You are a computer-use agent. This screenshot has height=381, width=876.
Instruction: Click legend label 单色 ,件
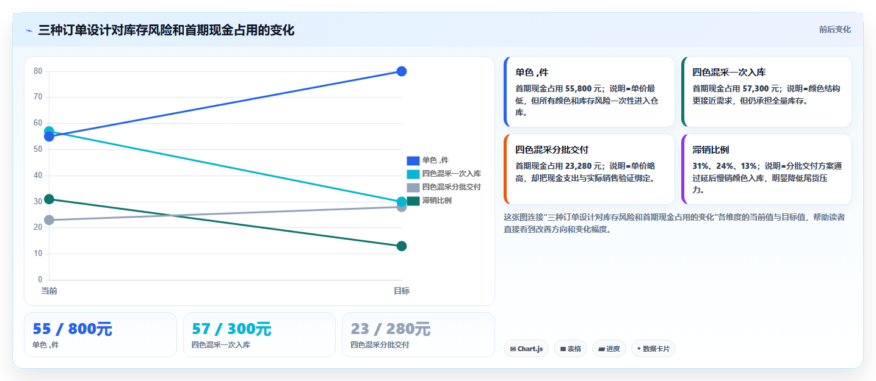[435, 160]
